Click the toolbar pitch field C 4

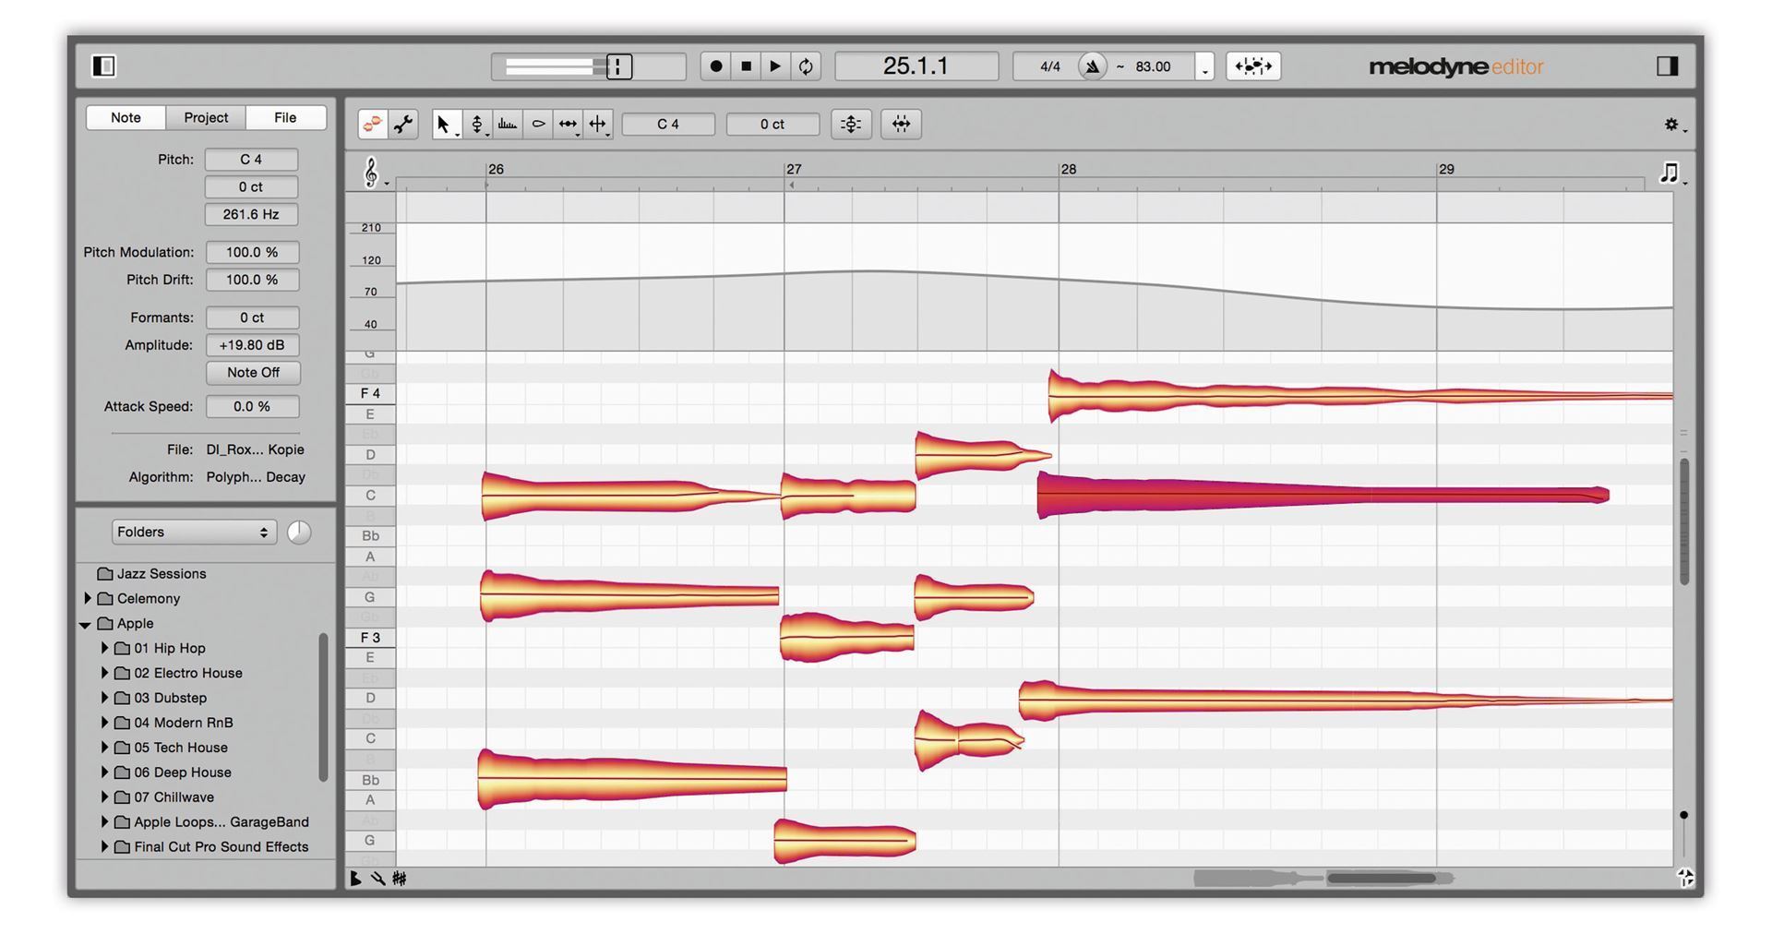click(x=668, y=124)
